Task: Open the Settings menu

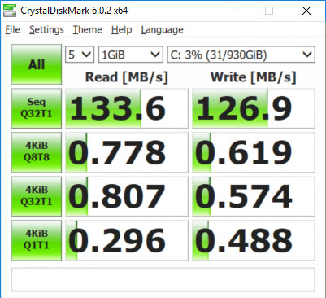Action: pyautogui.click(x=46, y=29)
